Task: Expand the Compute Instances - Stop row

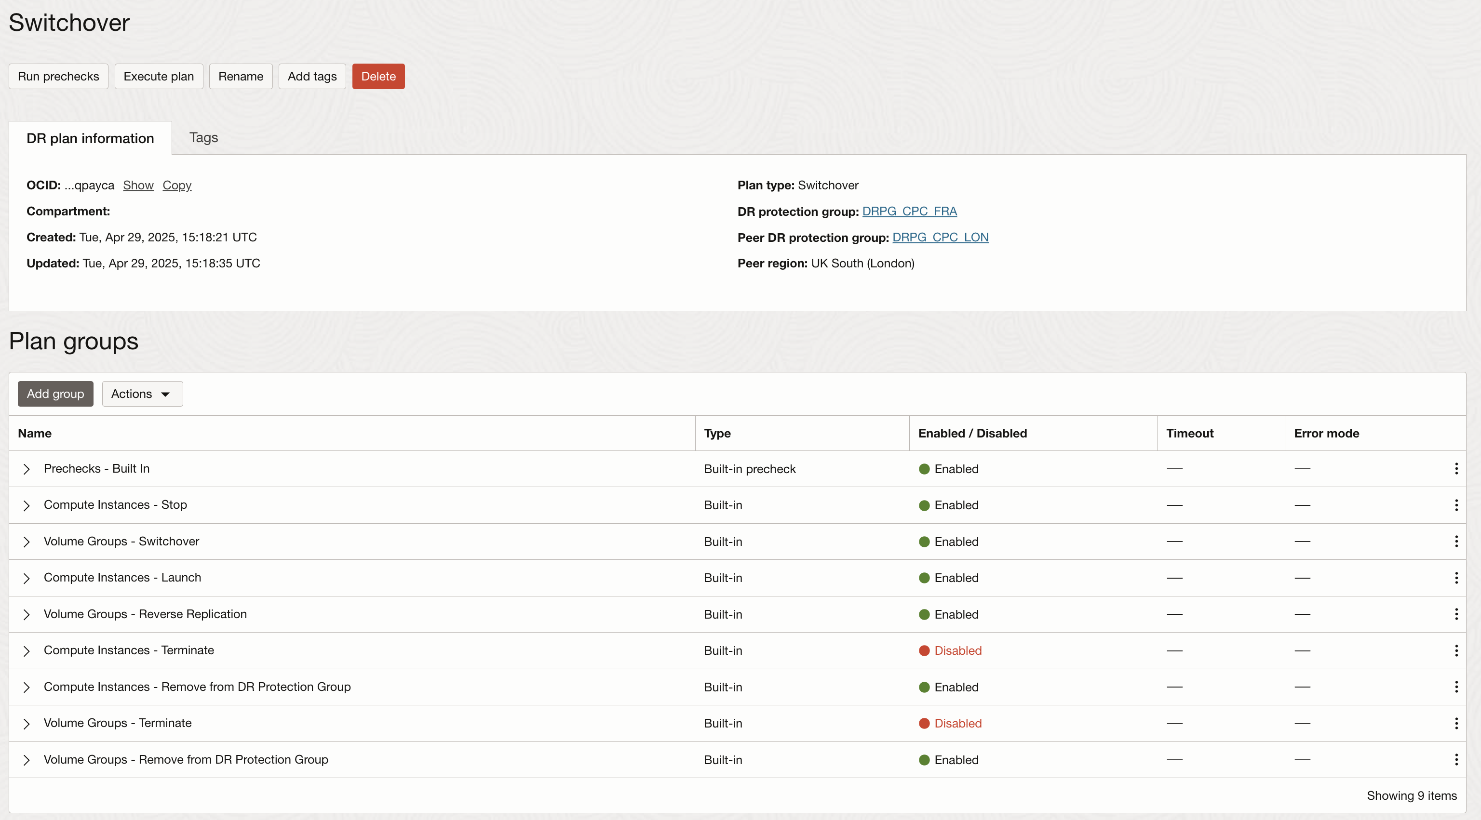Action: pyautogui.click(x=26, y=504)
